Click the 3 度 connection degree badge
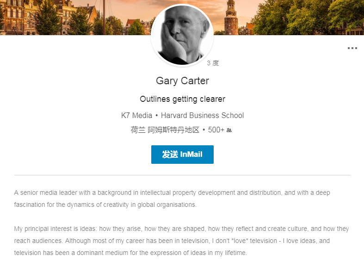The width and height of the screenshot is (364, 261). coord(213,63)
